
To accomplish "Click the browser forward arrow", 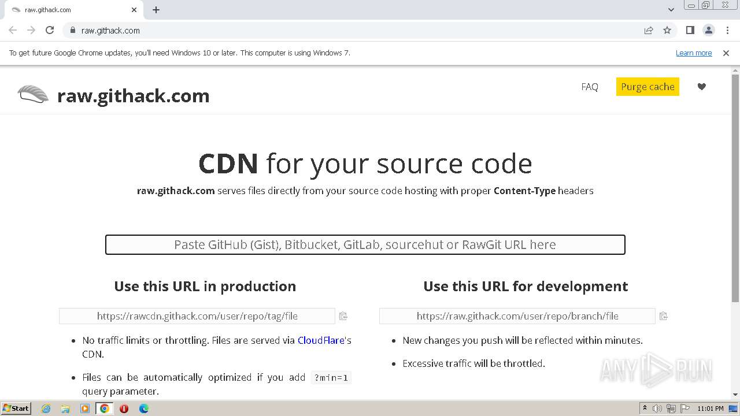I will 31,30.
